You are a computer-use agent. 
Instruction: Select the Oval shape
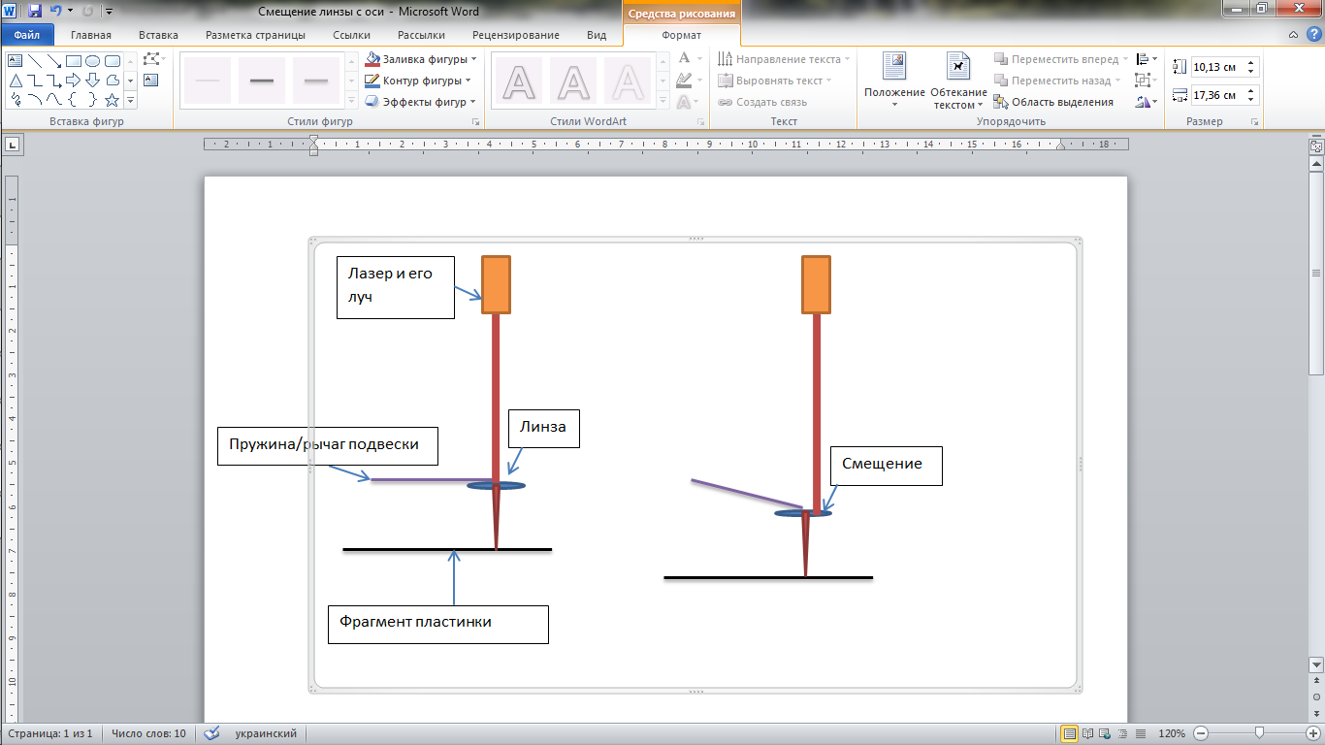92,60
